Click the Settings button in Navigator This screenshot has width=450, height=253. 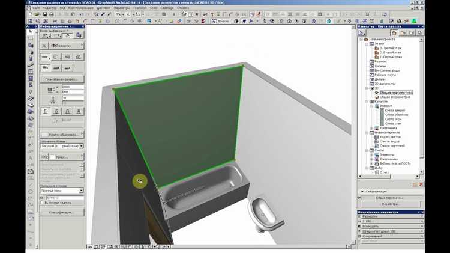click(x=391, y=204)
